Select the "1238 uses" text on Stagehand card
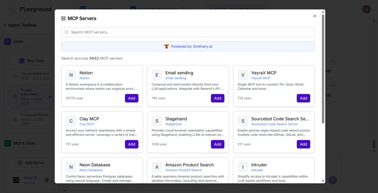Image resolution: width=378 pixels, height=193 pixels. click(x=159, y=144)
